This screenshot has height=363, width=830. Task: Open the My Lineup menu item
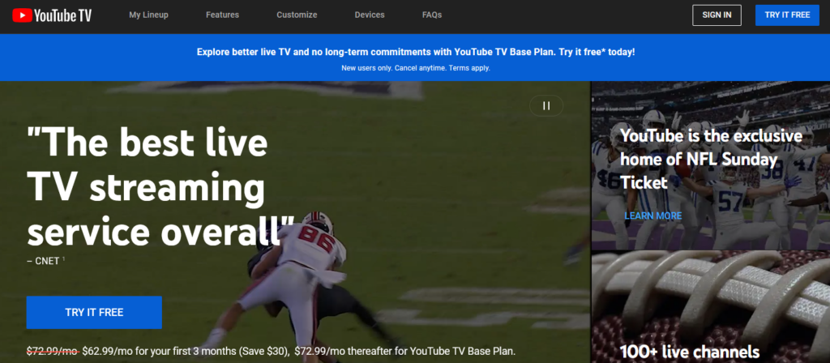point(149,15)
